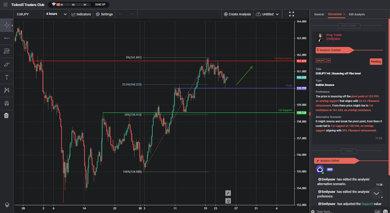Viewport: 390px width, 213px height.
Task: Open the Untitled layout dropdown
Action: click(267, 14)
